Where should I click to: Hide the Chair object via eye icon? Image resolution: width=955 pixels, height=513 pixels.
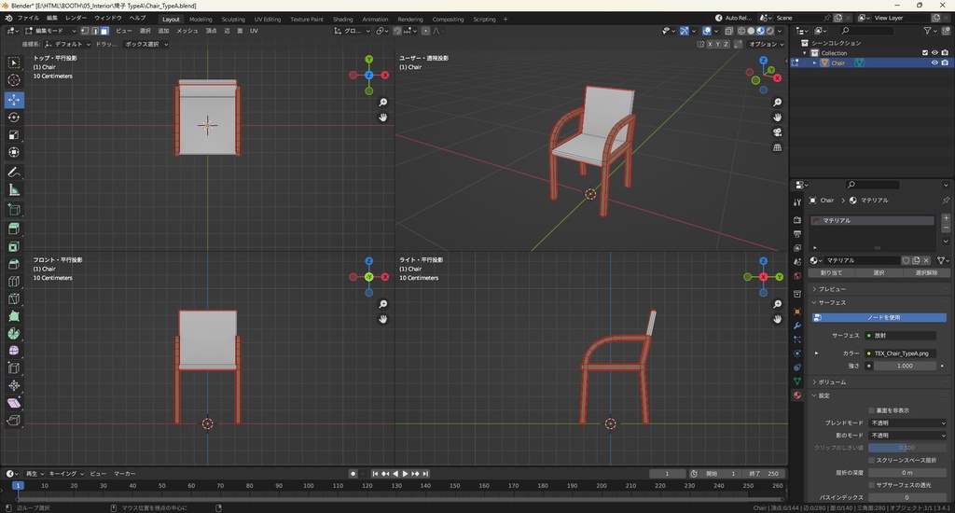[x=934, y=63]
